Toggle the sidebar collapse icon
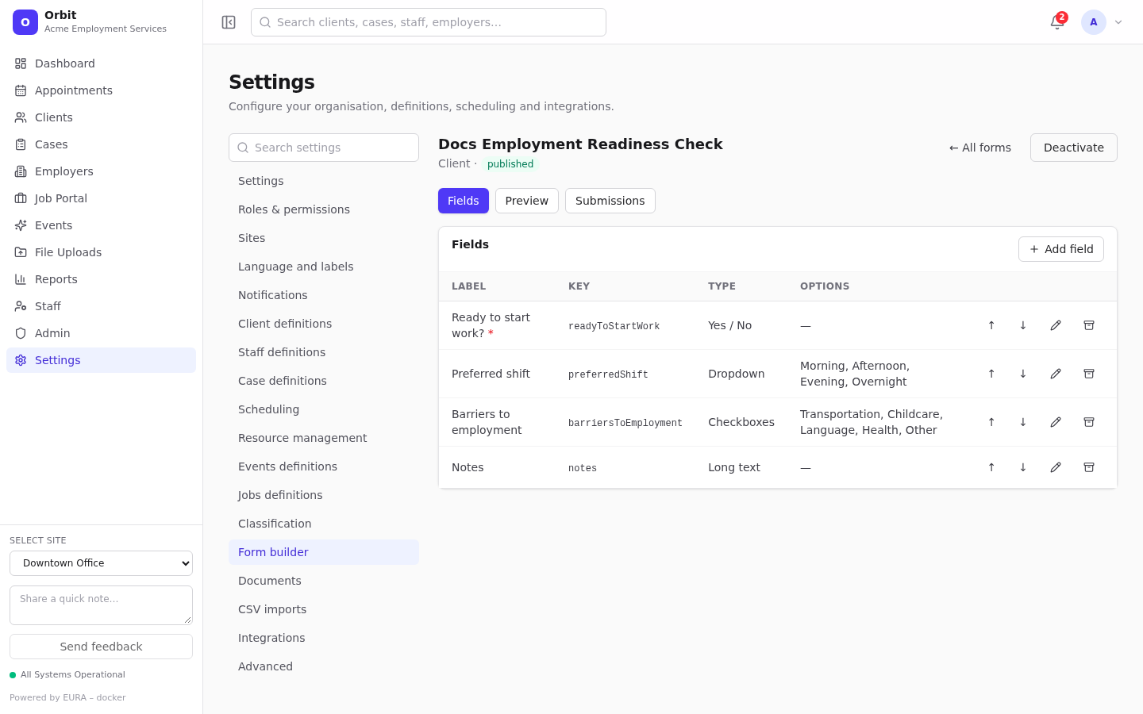This screenshot has width=1143, height=714. coord(229,22)
